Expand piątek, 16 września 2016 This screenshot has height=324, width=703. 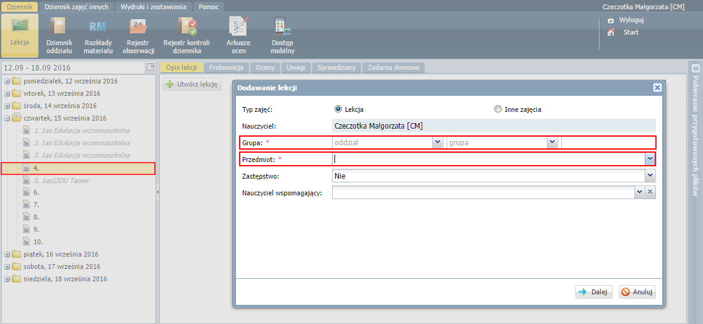(x=7, y=254)
